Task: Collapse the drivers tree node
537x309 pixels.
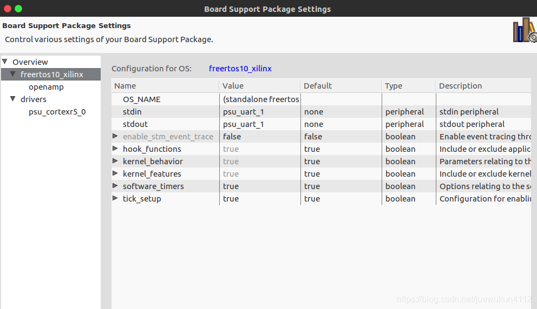Action: point(12,99)
